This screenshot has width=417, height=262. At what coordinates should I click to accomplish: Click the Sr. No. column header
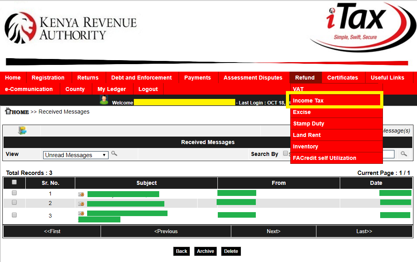pos(50,183)
